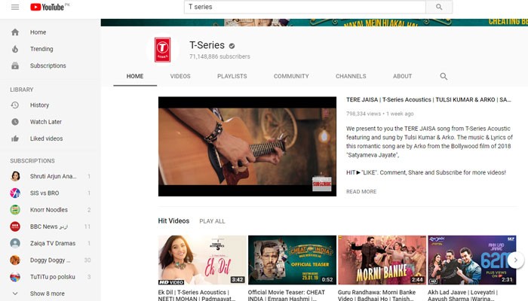
Task: Click the YouTube logo
Action: click(x=47, y=7)
